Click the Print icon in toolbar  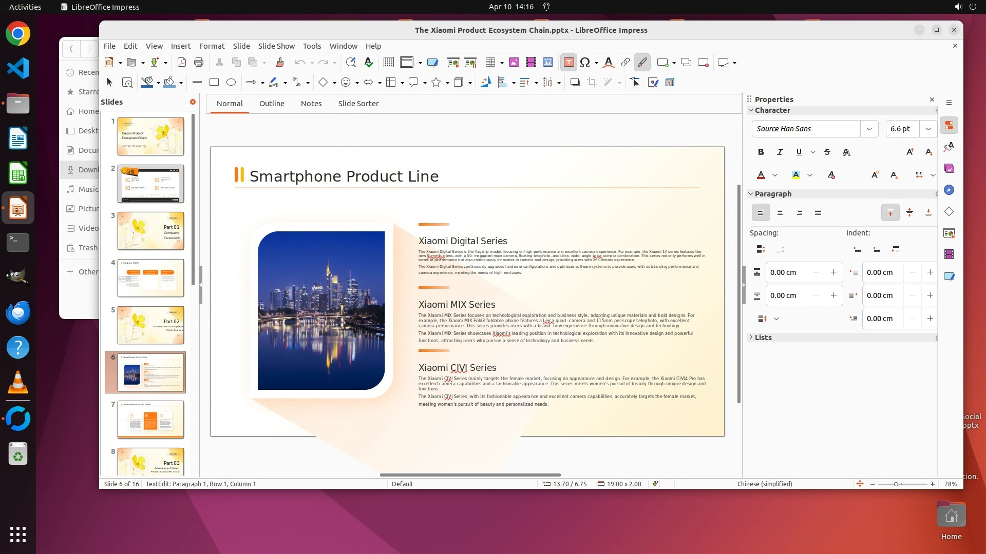[x=199, y=63]
